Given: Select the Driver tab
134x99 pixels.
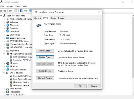Looking at the screenshot, I should (x=46, y=18).
